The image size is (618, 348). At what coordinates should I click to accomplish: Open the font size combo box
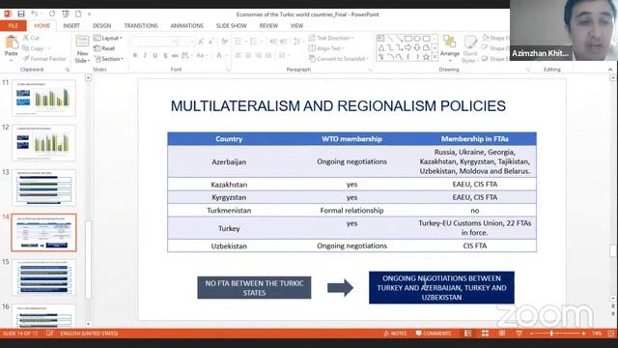coord(185,42)
